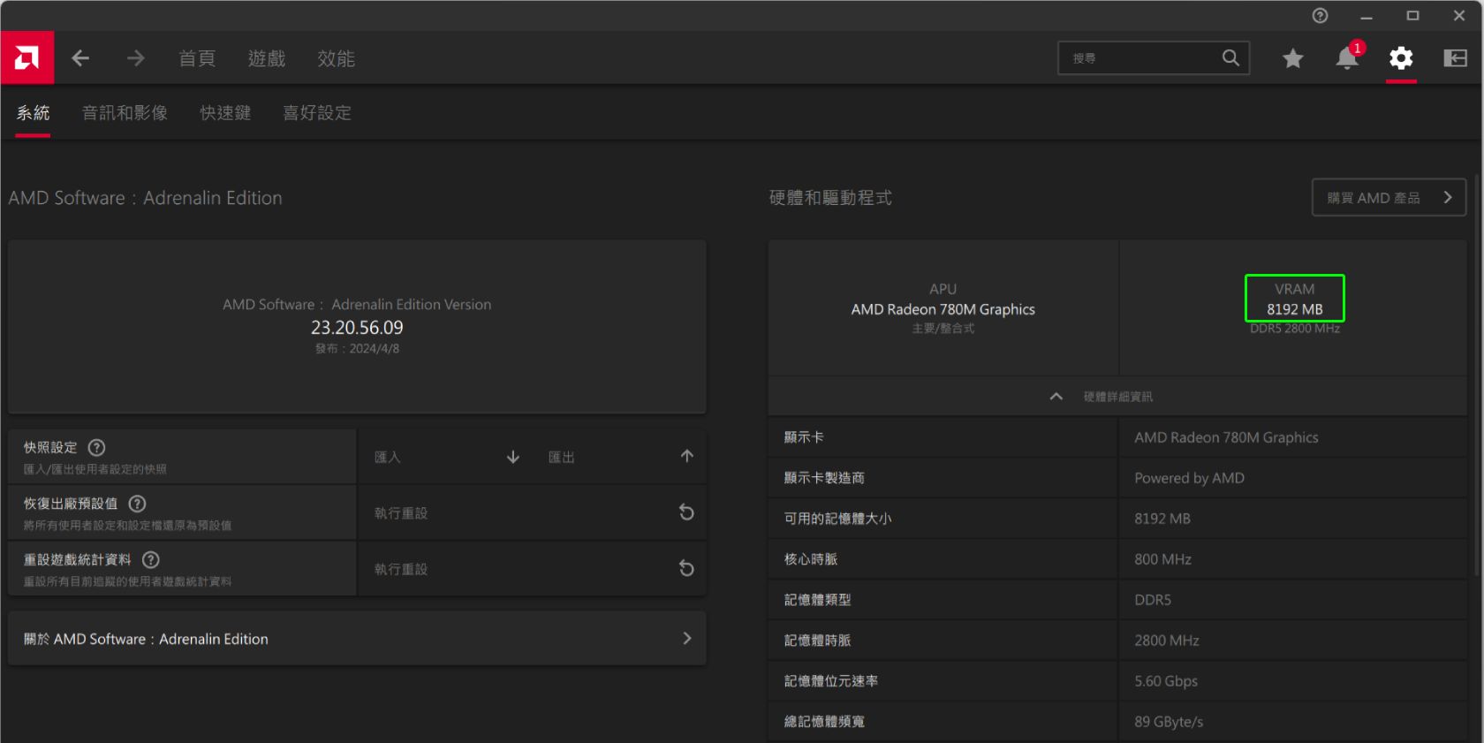
Task: Click 匯出 snapshot button
Action: pos(620,457)
